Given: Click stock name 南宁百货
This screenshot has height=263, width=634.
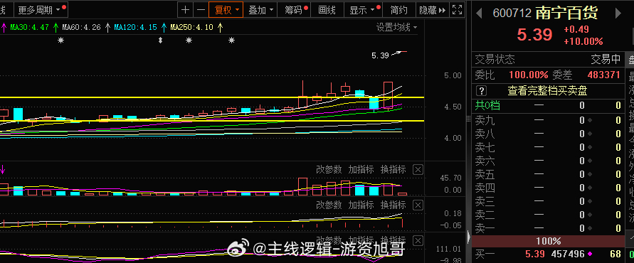Looking at the screenshot, I should [566, 14].
